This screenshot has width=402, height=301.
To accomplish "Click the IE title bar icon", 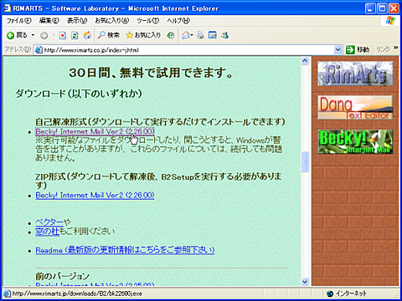I will coord(7,8).
